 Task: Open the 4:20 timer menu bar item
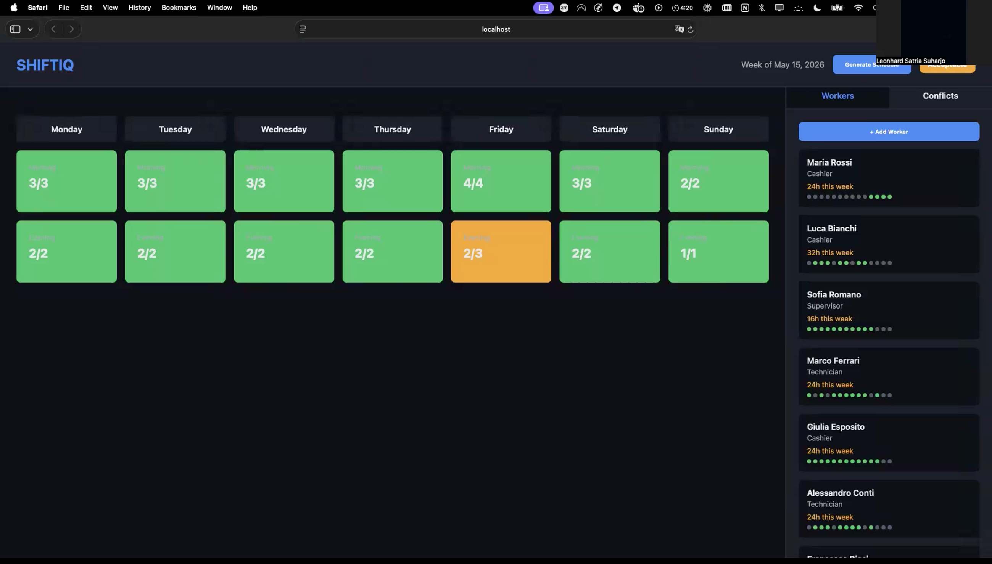[683, 8]
